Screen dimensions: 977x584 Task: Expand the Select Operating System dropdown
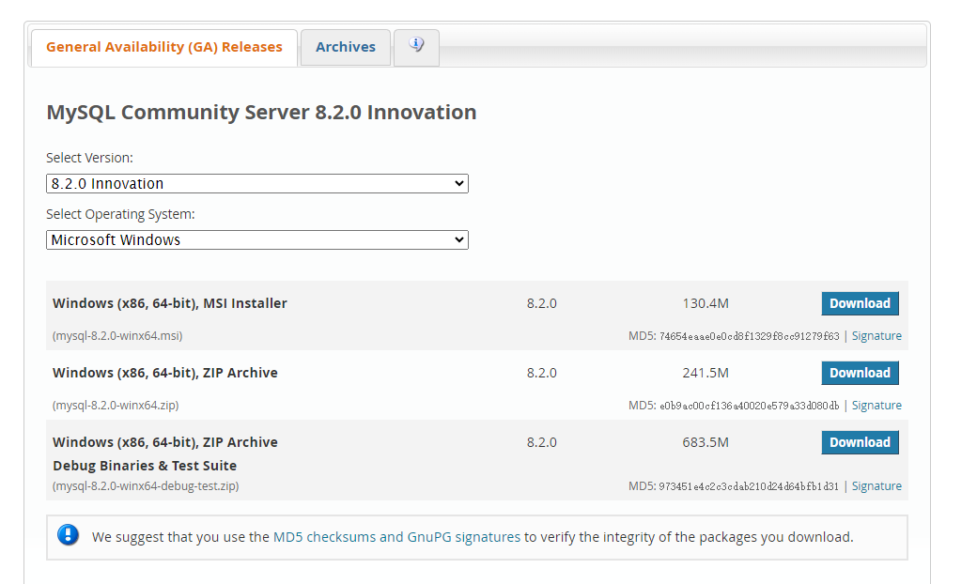point(256,240)
